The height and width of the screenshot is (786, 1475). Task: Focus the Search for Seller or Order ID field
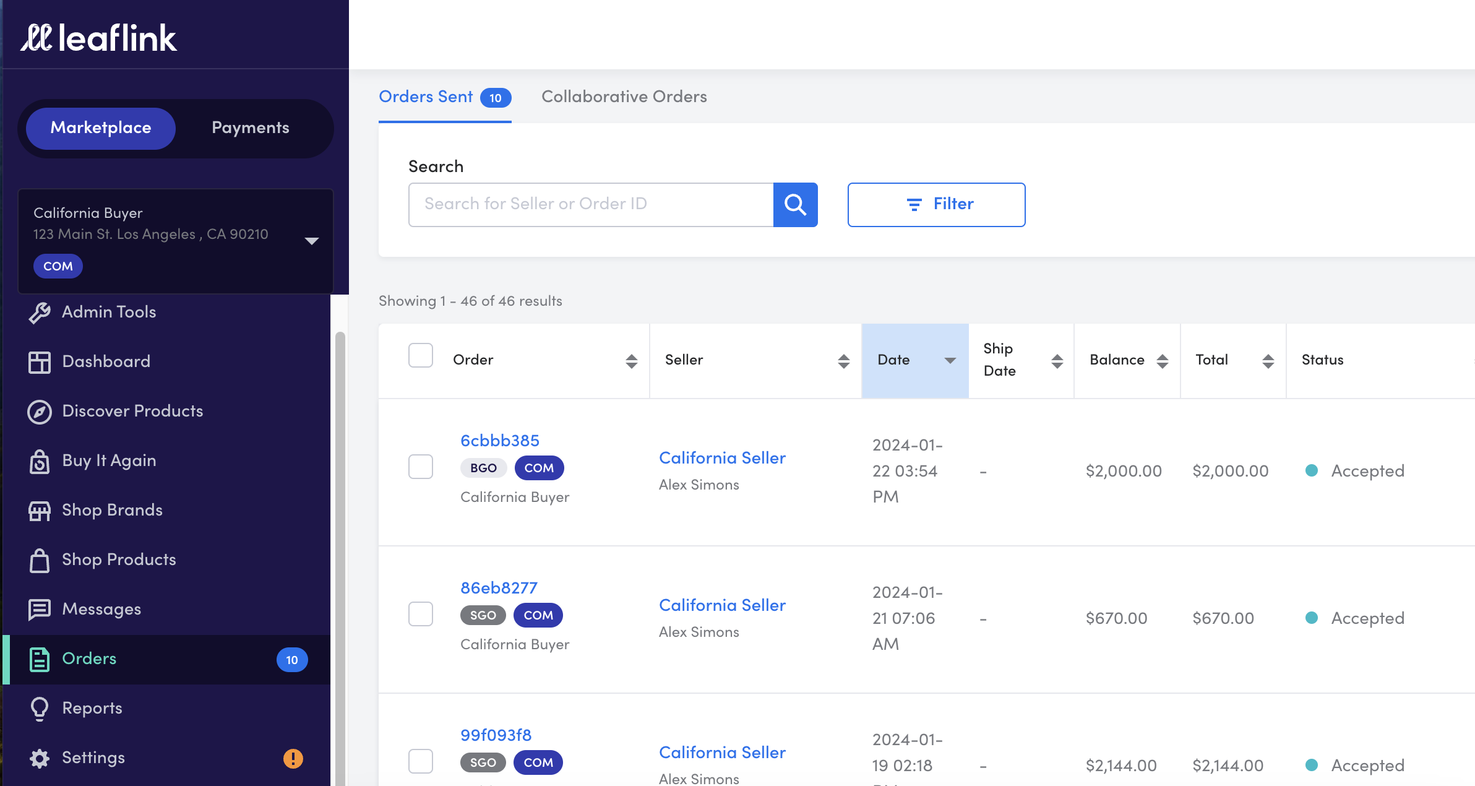point(591,204)
